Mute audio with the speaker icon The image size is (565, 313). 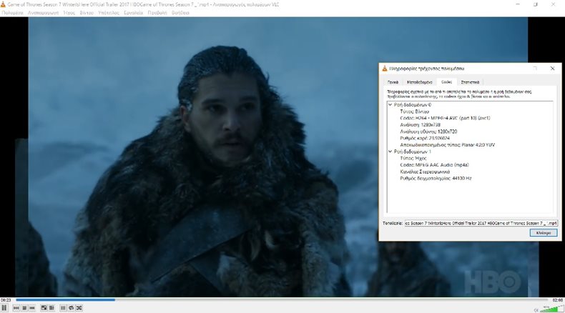[536, 309]
